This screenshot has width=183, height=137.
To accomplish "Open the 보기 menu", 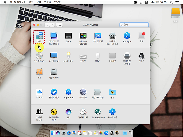I will tap(39, 2).
